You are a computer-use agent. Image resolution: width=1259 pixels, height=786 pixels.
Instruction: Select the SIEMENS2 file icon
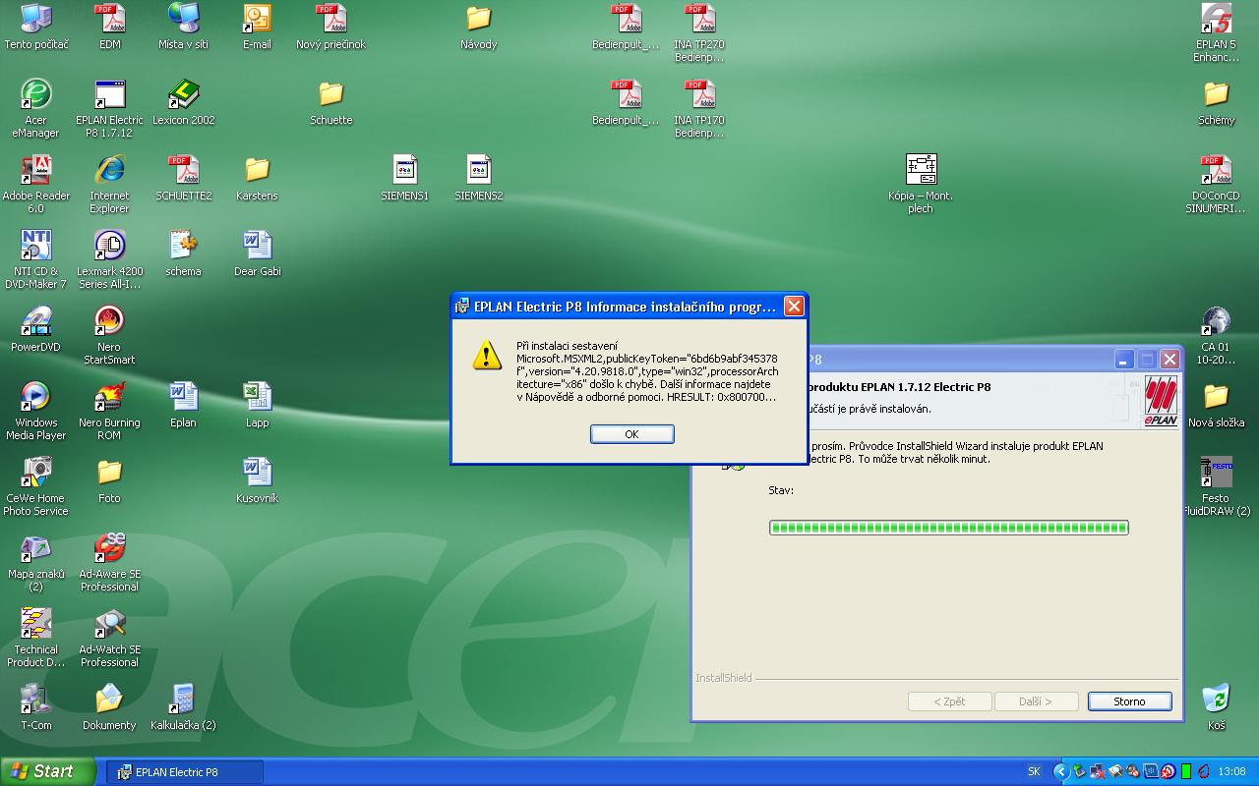point(478,178)
